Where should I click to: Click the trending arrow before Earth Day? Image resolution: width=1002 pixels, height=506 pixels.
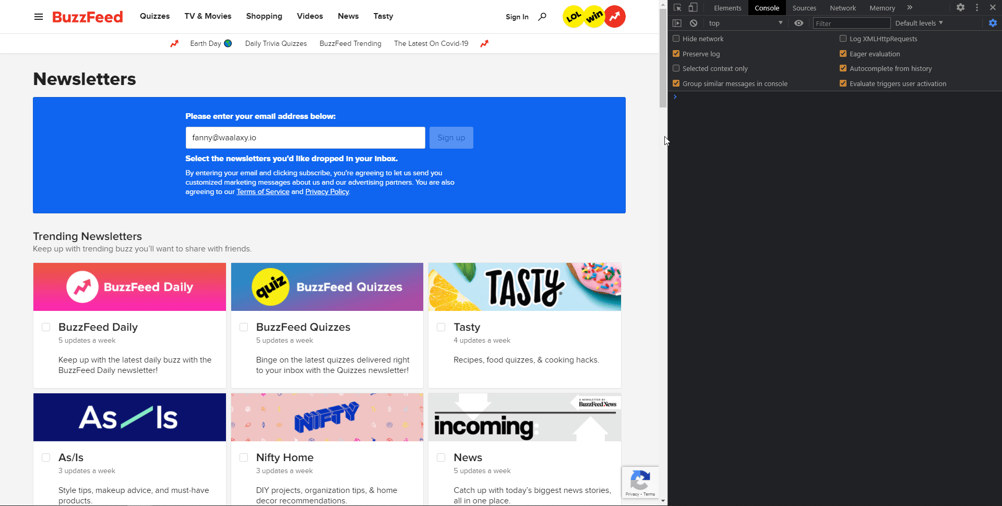point(174,44)
